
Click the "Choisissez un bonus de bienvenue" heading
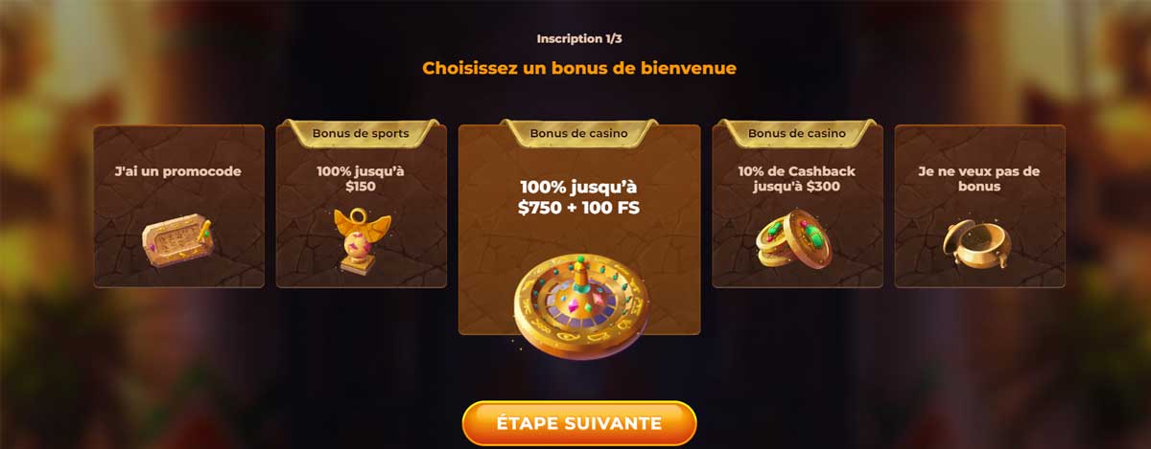coord(579,69)
